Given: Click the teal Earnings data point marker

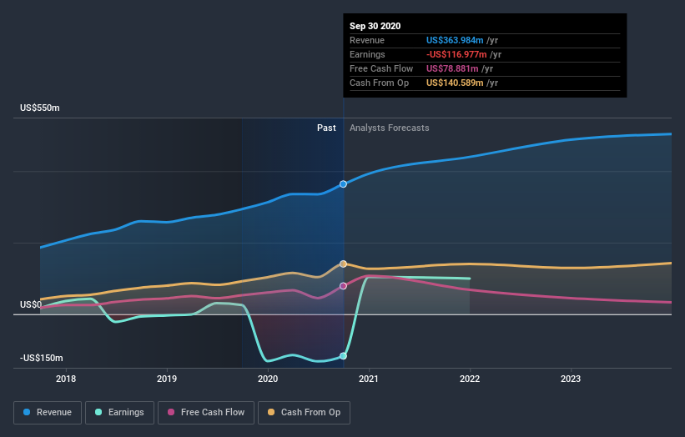Looking at the screenshot, I should coord(344,356).
